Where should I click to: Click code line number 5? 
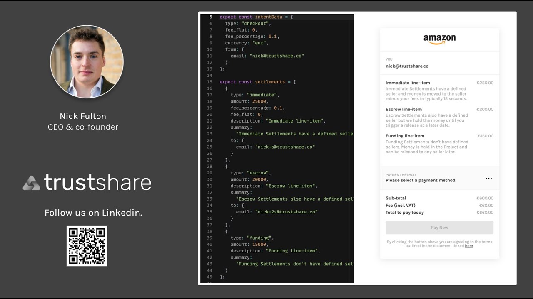coord(211,17)
